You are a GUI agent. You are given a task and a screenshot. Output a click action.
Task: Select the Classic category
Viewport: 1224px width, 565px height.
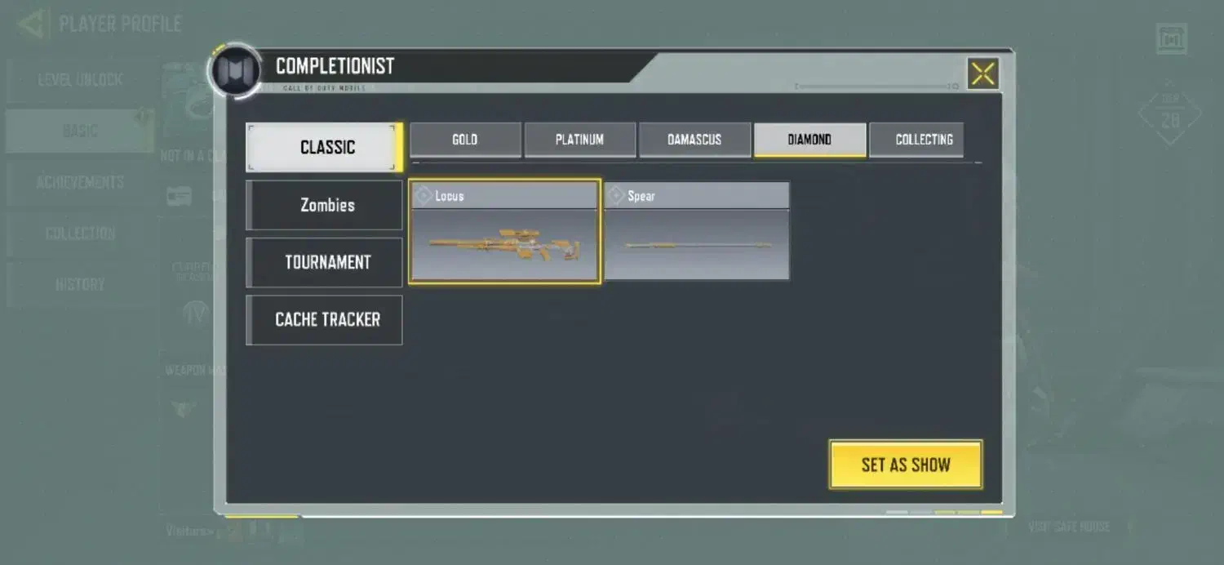click(x=324, y=147)
